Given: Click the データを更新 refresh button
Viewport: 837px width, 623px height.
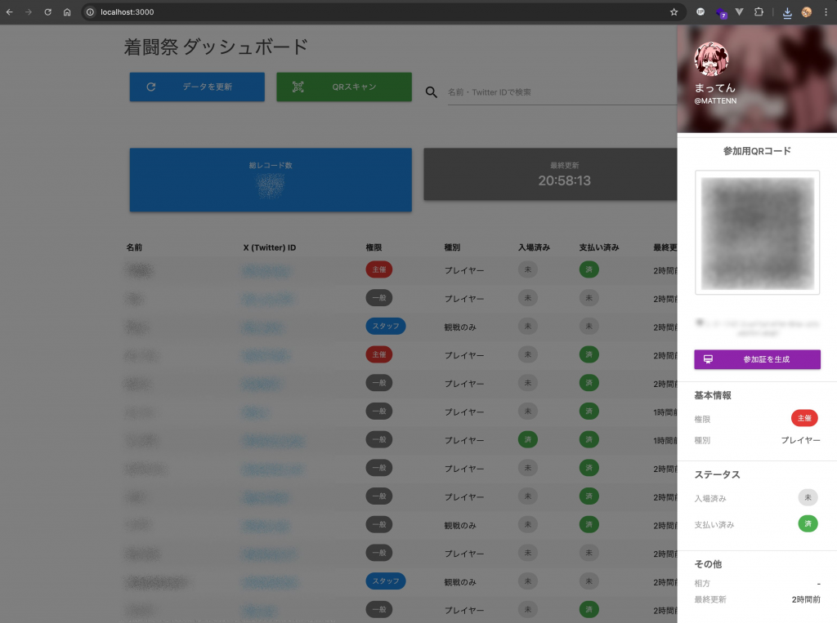Looking at the screenshot, I should 196,87.
